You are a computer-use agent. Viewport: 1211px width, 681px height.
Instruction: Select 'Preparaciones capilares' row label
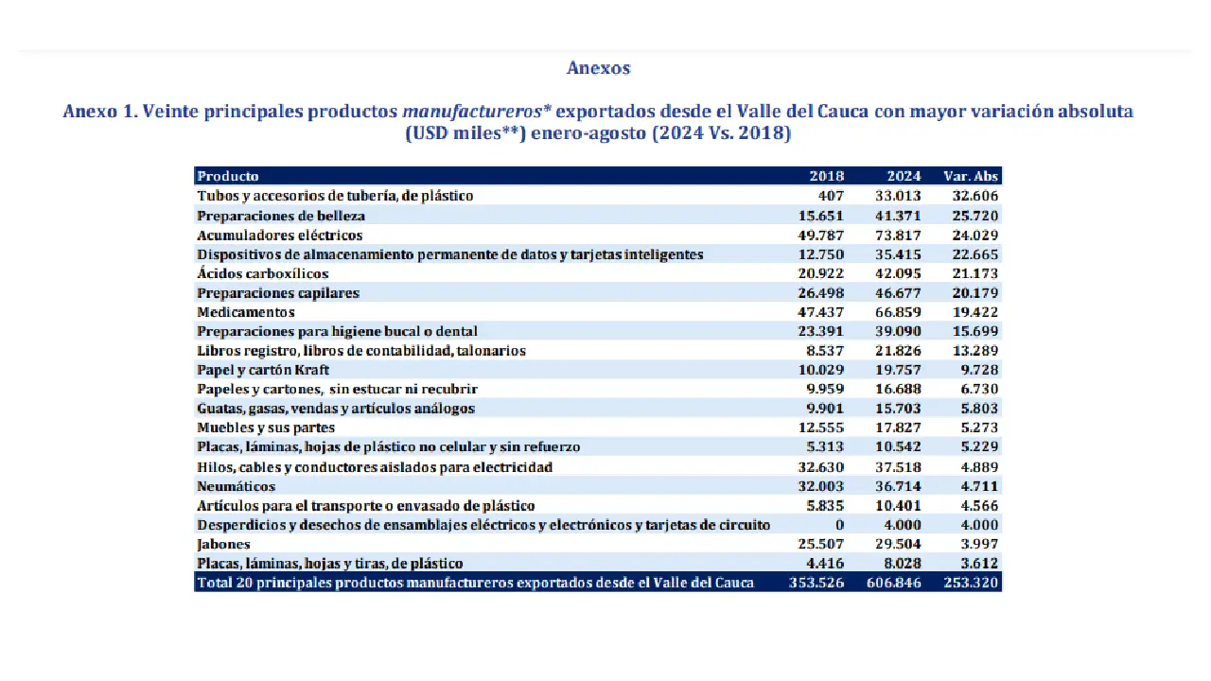[278, 293]
